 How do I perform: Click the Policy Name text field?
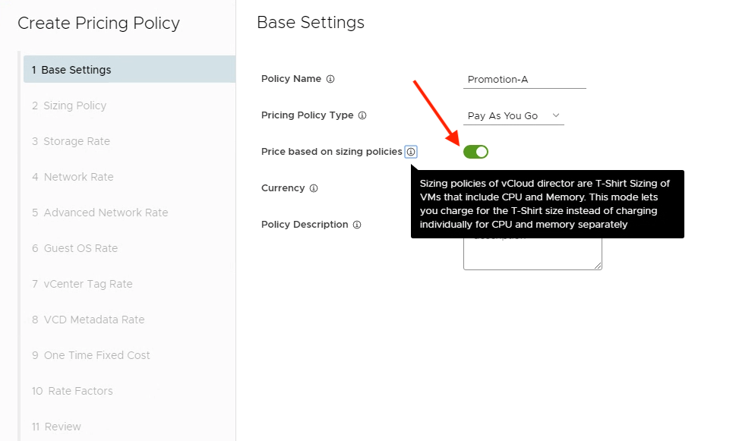(x=524, y=79)
